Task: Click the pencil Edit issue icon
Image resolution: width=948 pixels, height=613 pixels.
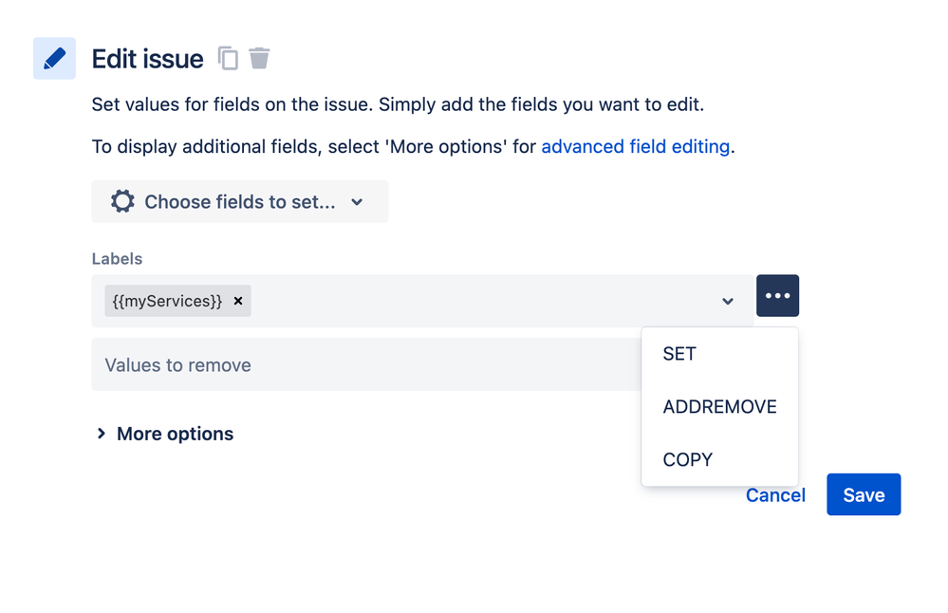Action: [x=54, y=59]
